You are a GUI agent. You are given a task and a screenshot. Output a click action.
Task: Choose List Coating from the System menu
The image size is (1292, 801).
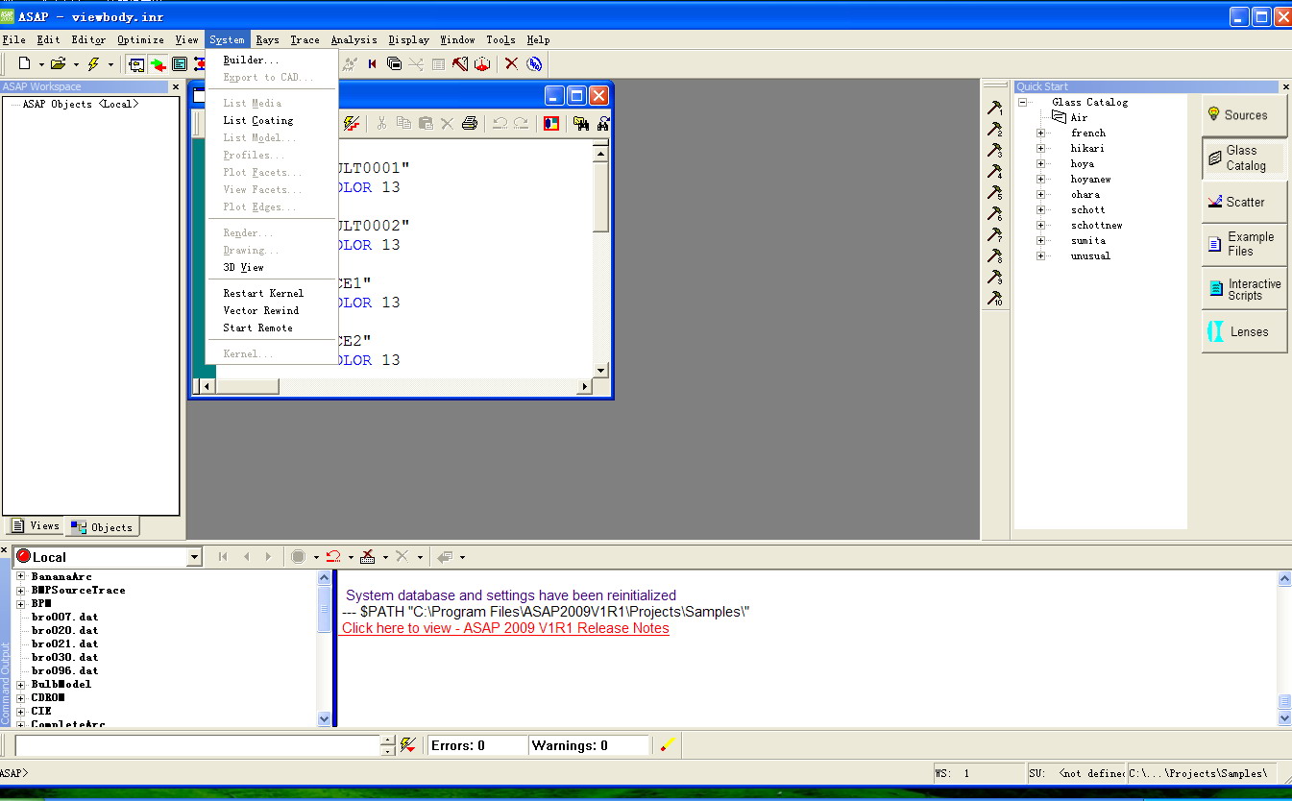coord(272,120)
